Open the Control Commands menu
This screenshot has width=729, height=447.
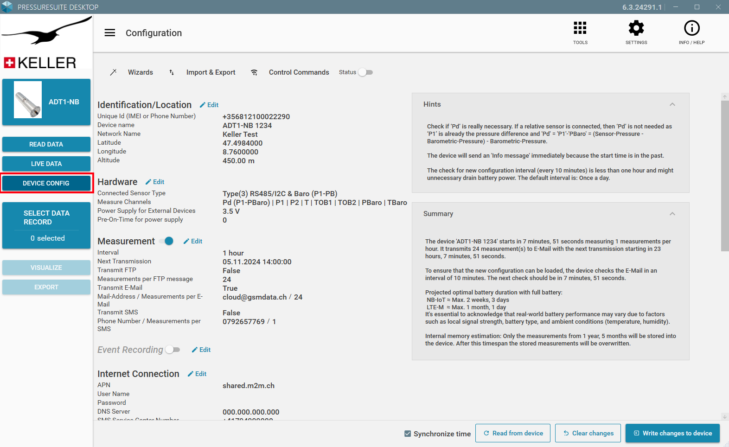(299, 72)
